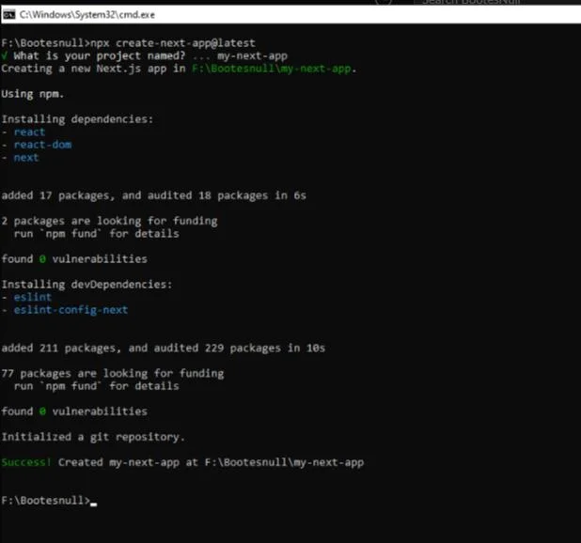581x543 pixels.
Task: Click the command line npx create-next-app@latest
Action: pos(173,43)
